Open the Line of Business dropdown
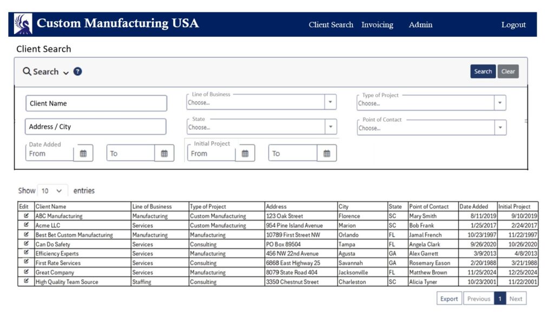Screen dimensions: 554x312 330,102
